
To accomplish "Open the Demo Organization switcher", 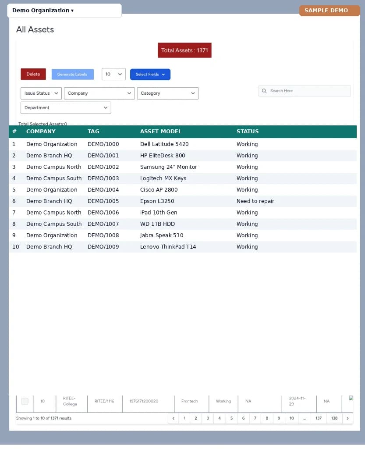I will (64, 11).
